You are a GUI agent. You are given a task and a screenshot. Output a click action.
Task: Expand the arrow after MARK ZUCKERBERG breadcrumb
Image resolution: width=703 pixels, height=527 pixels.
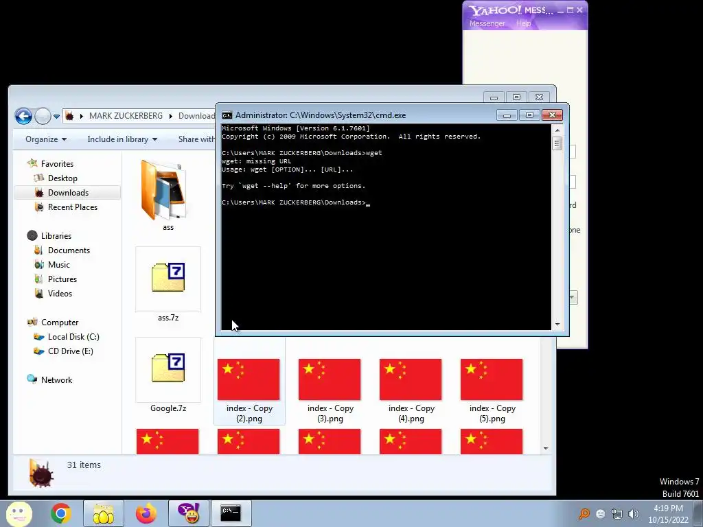coord(171,116)
